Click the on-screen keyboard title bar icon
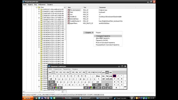Image resolution: width=178 pixels, height=100 pixels. [x=49, y=66]
